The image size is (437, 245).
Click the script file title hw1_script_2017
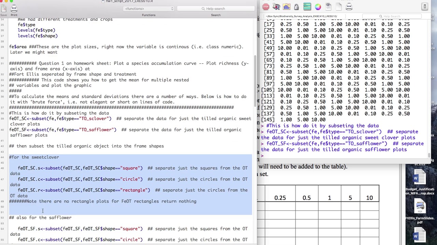[129, 1]
